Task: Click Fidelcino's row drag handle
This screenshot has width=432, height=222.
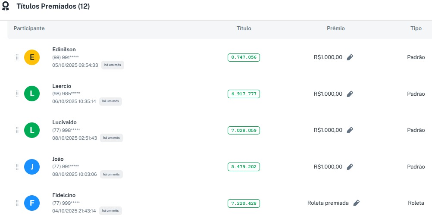Action: click(x=17, y=203)
